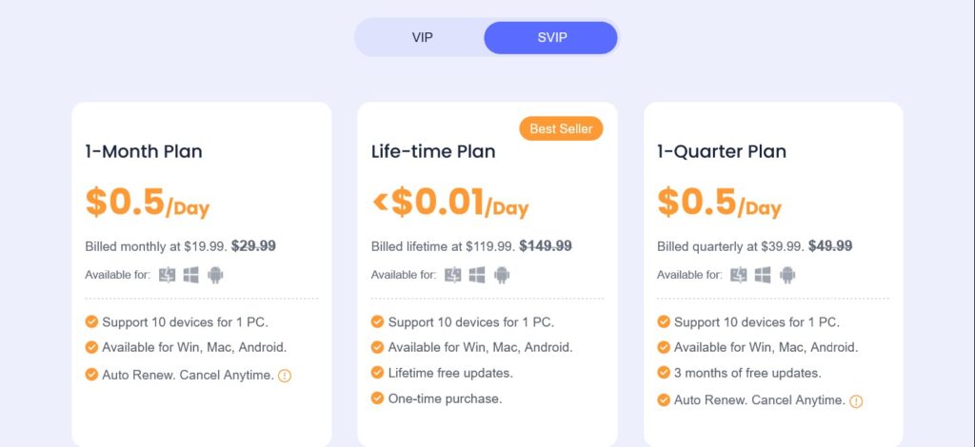
Task: Switch to the VIP pricing tab
Action: [422, 37]
